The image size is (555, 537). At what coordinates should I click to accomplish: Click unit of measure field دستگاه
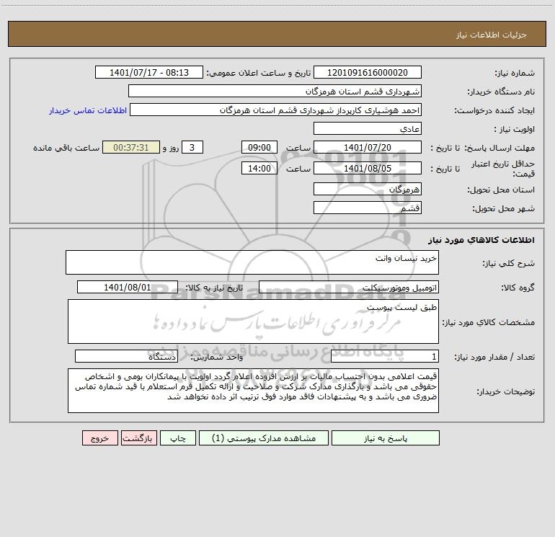pyautogui.click(x=126, y=357)
